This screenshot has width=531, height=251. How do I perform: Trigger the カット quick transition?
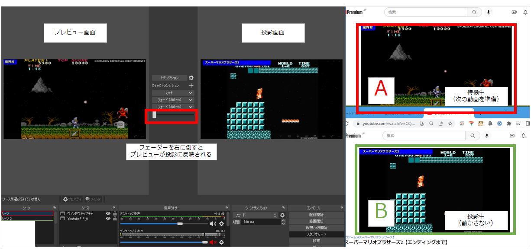coord(169,93)
